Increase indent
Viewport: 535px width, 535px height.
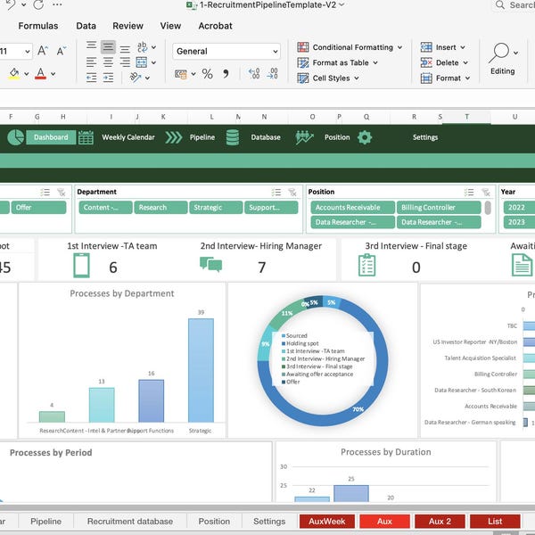point(108,78)
